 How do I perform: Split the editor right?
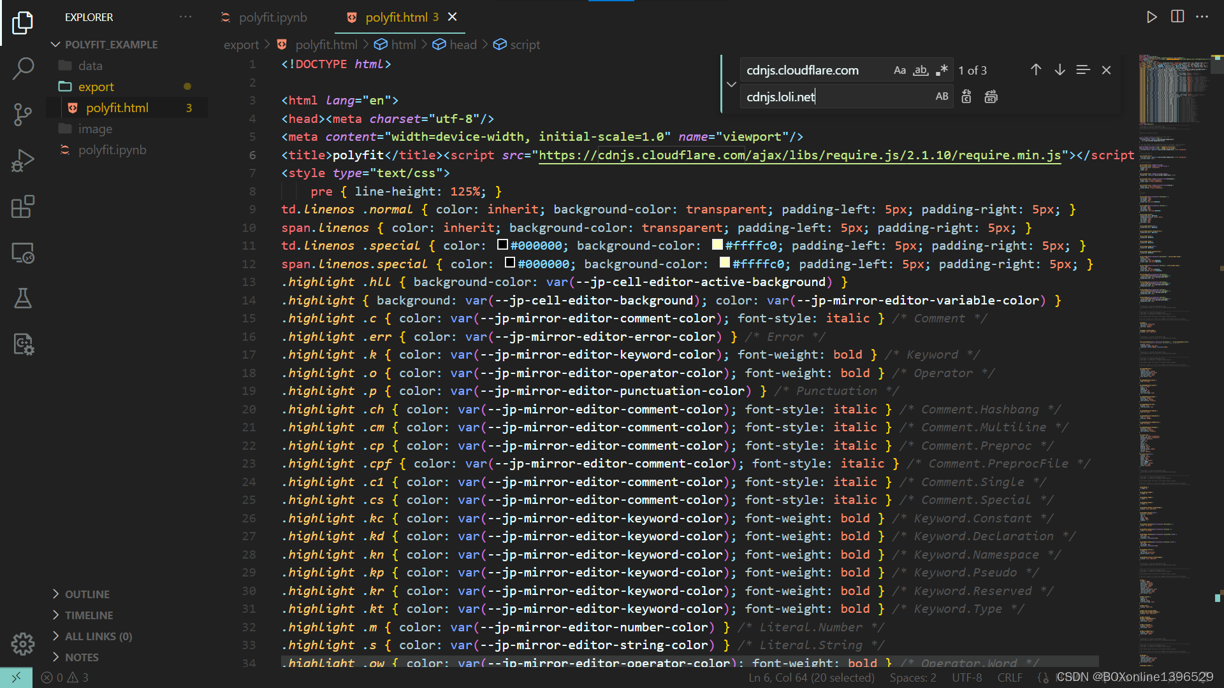(x=1177, y=17)
